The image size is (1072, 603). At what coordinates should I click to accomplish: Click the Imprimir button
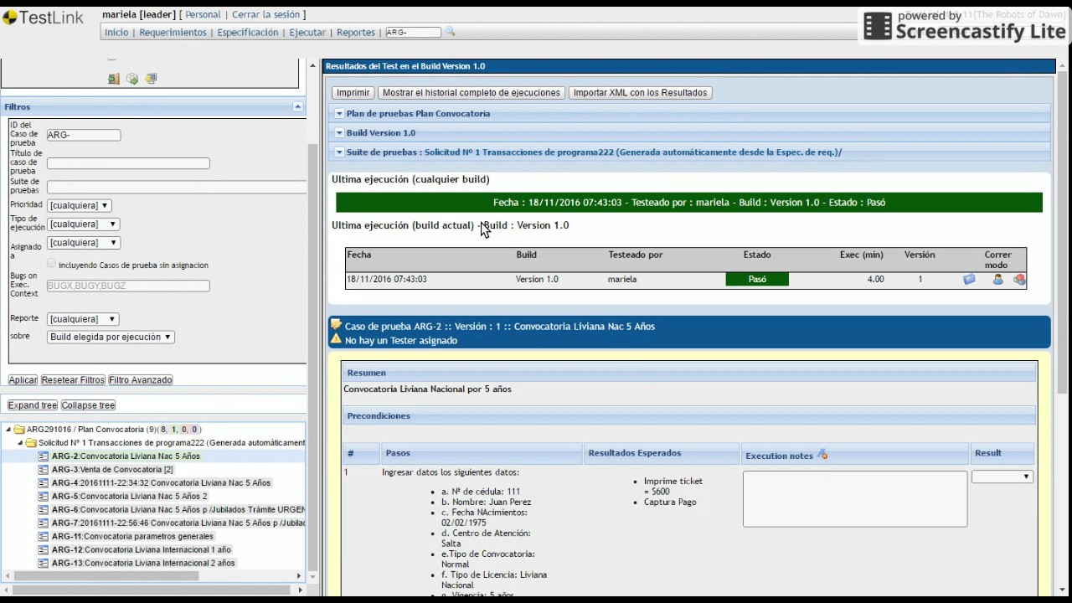click(353, 93)
